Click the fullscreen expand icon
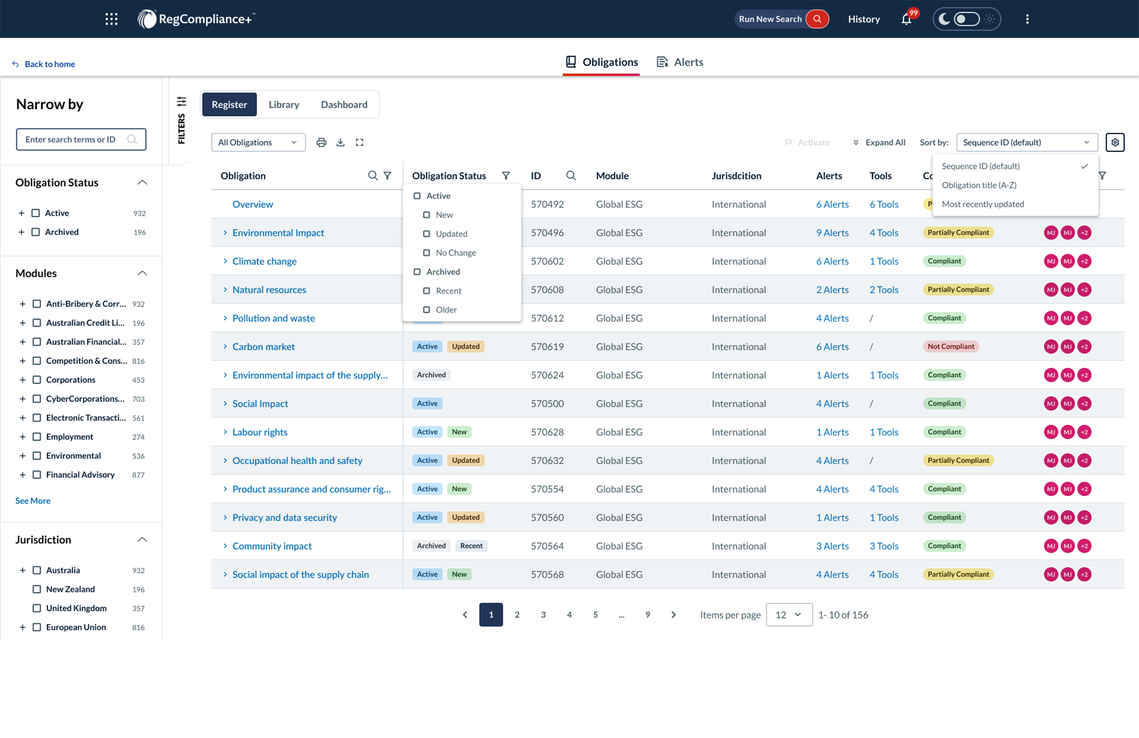The image size is (1139, 738). [359, 143]
